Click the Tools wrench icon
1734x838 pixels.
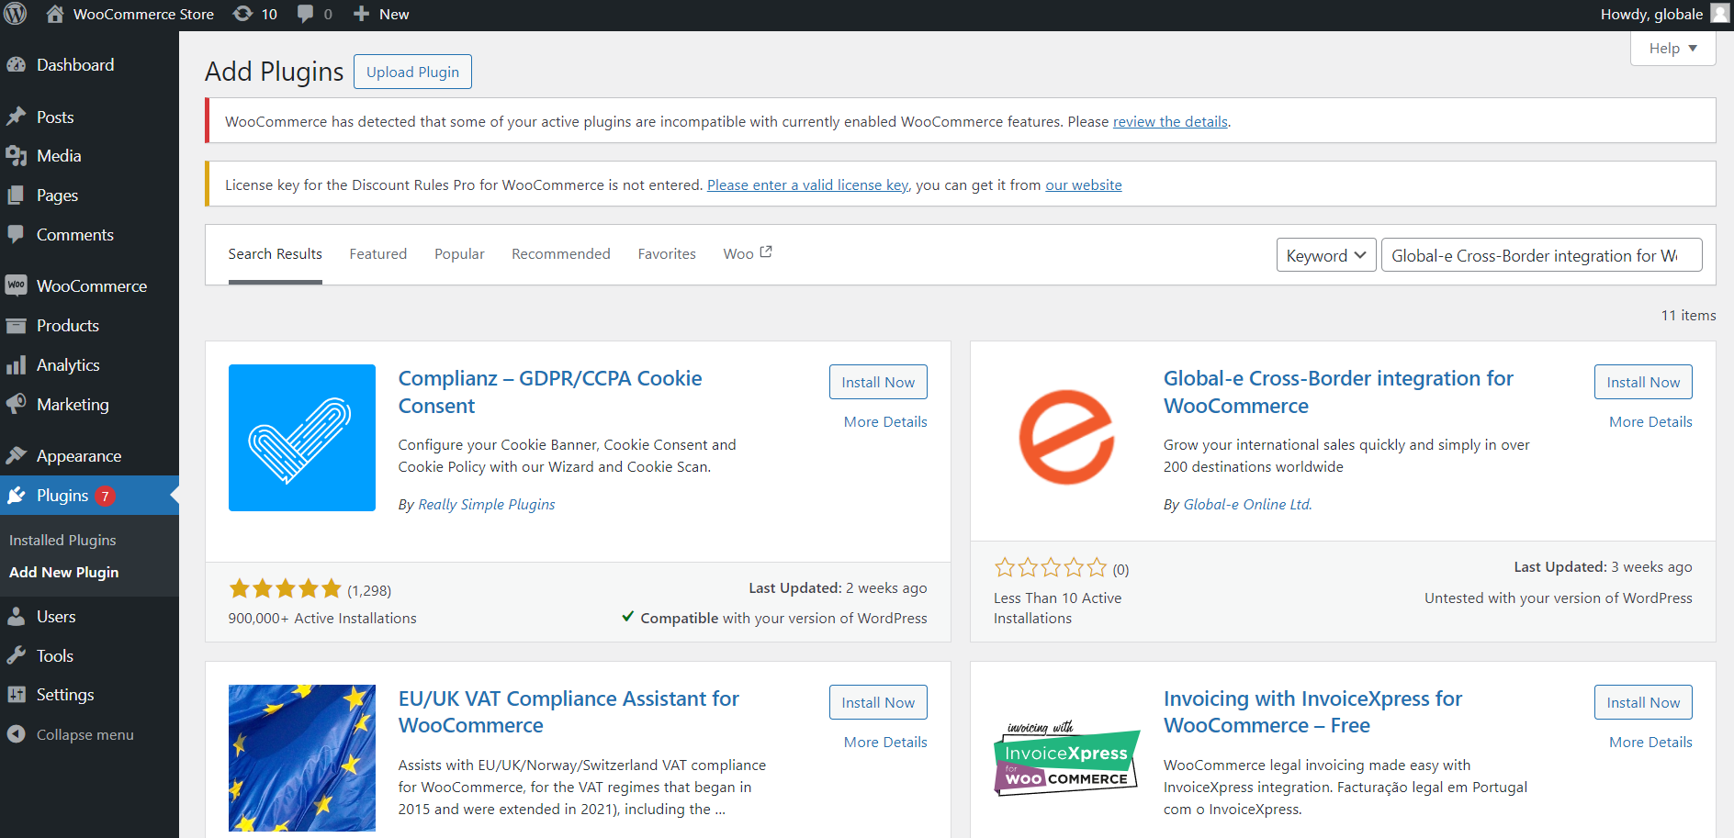16,655
